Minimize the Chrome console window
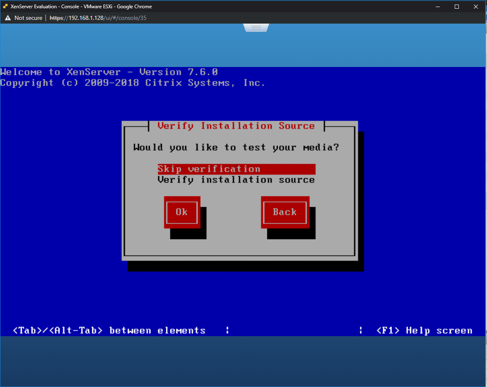The height and width of the screenshot is (387, 487). (x=438, y=7)
